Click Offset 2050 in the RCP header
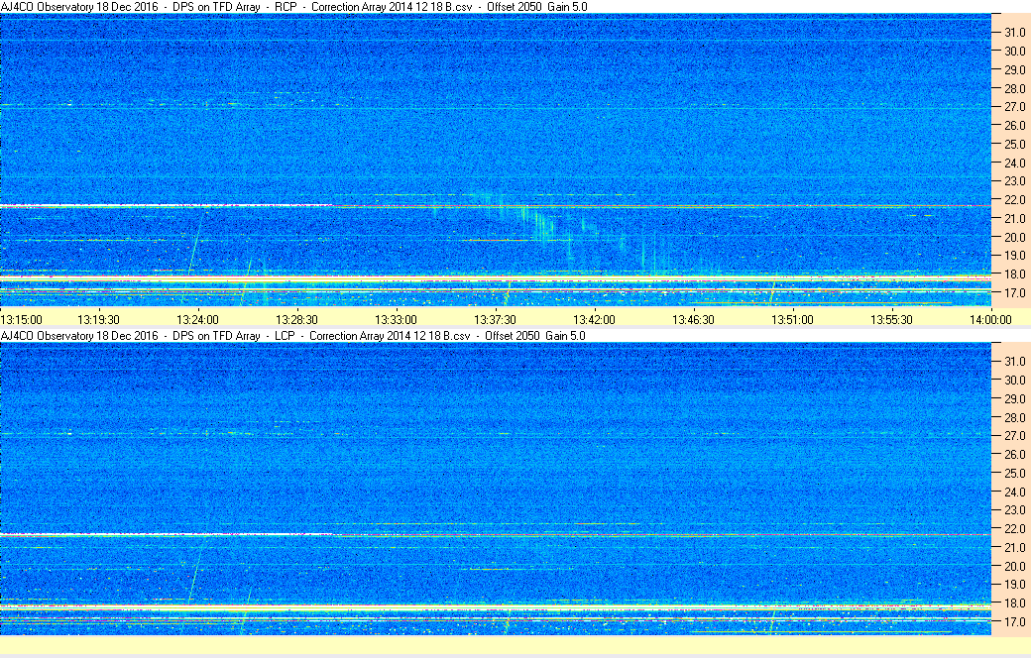1031x658 pixels. click(513, 7)
